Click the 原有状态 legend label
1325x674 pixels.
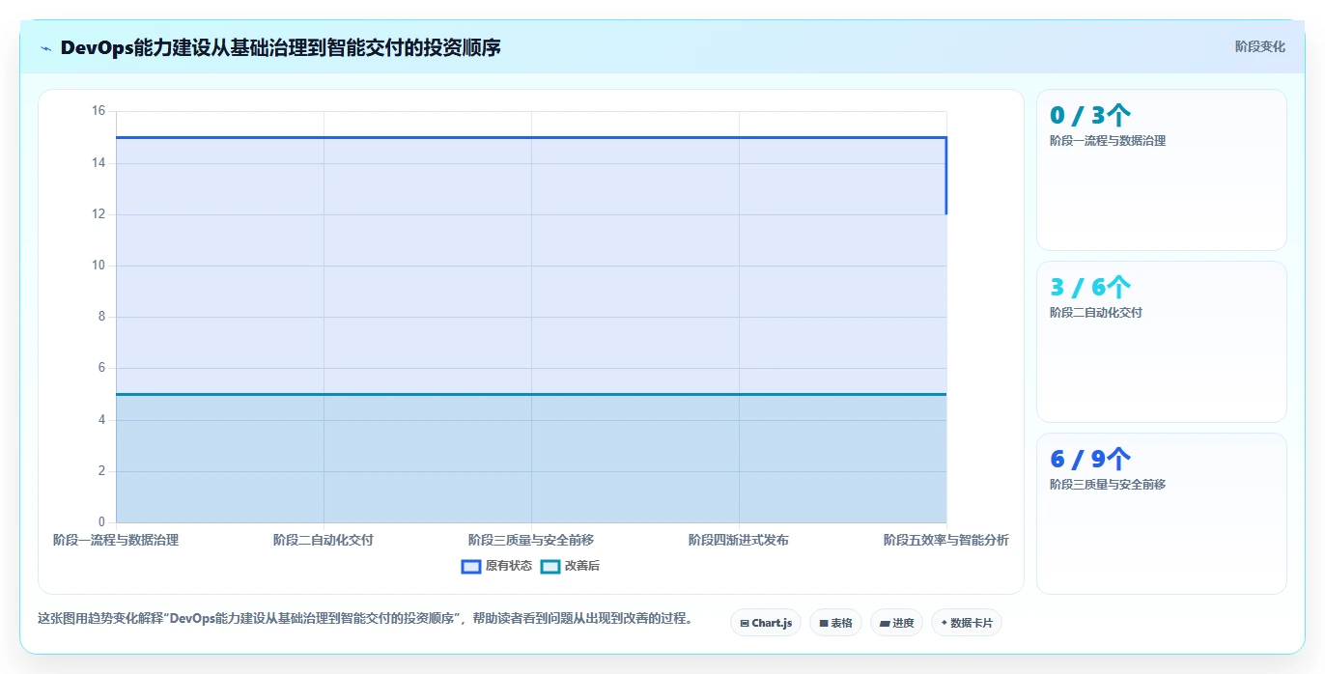point(509,566)
